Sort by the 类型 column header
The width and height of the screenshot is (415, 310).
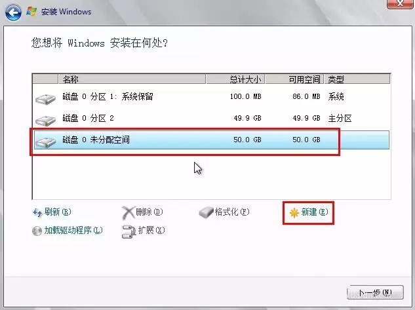357,79
